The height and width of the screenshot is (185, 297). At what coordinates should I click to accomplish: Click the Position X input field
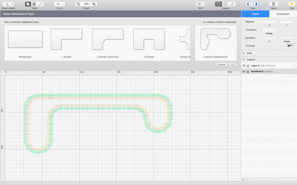[x=269, y=22]
